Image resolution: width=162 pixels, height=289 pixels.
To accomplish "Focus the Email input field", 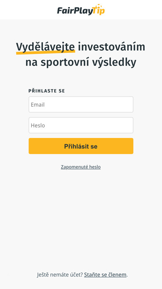I will pyautogui.click(x=81, y=104).
